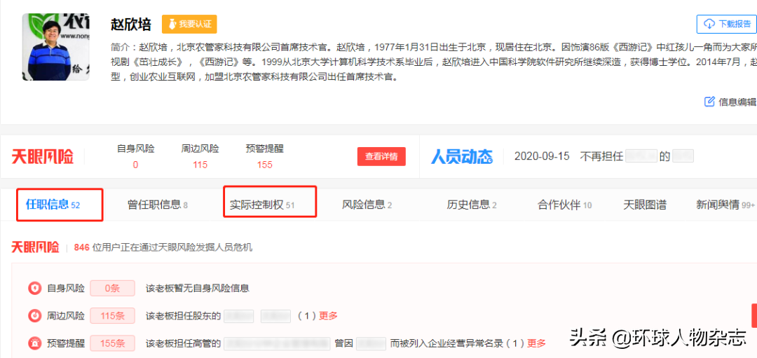Screen dimensions: 757x358
Task: Click the blue 人员动态 logo
Action: [x=461, y=156]
